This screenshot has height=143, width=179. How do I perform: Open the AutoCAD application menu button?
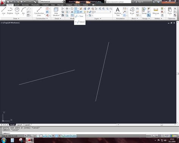(3, 3)
